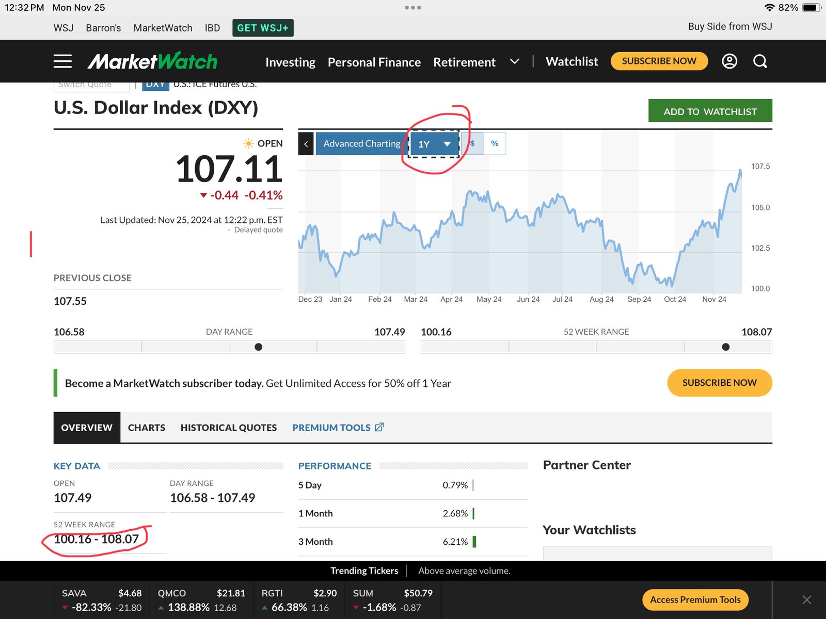Tap the battery indicator in status bar
The image size is (826, 619).
812,8
